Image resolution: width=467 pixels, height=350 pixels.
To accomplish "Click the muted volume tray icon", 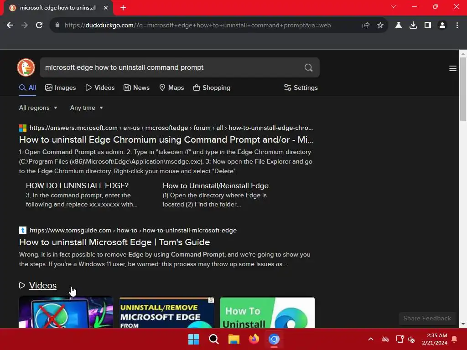I will (411, 339).
